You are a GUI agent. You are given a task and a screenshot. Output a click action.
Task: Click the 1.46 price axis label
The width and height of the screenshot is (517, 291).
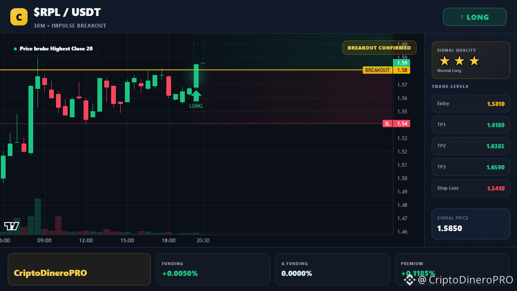click(x=402, y=232)
